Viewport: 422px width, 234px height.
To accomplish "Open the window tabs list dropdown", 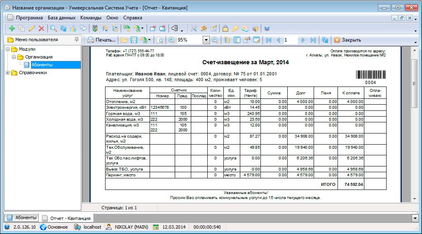I will (415, 218).
